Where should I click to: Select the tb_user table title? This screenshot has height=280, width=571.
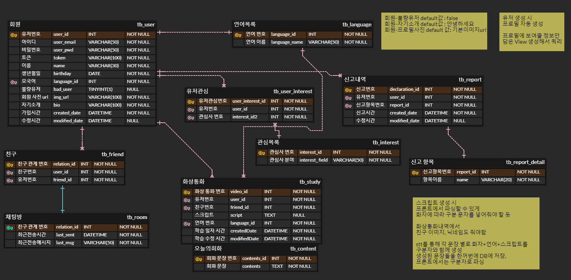(x=146, y=24)
